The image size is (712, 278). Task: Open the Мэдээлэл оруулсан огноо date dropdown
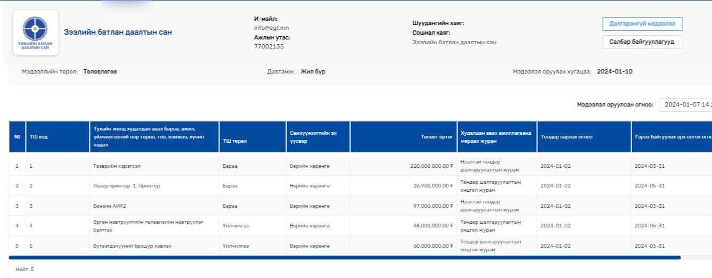pos(686,105)
